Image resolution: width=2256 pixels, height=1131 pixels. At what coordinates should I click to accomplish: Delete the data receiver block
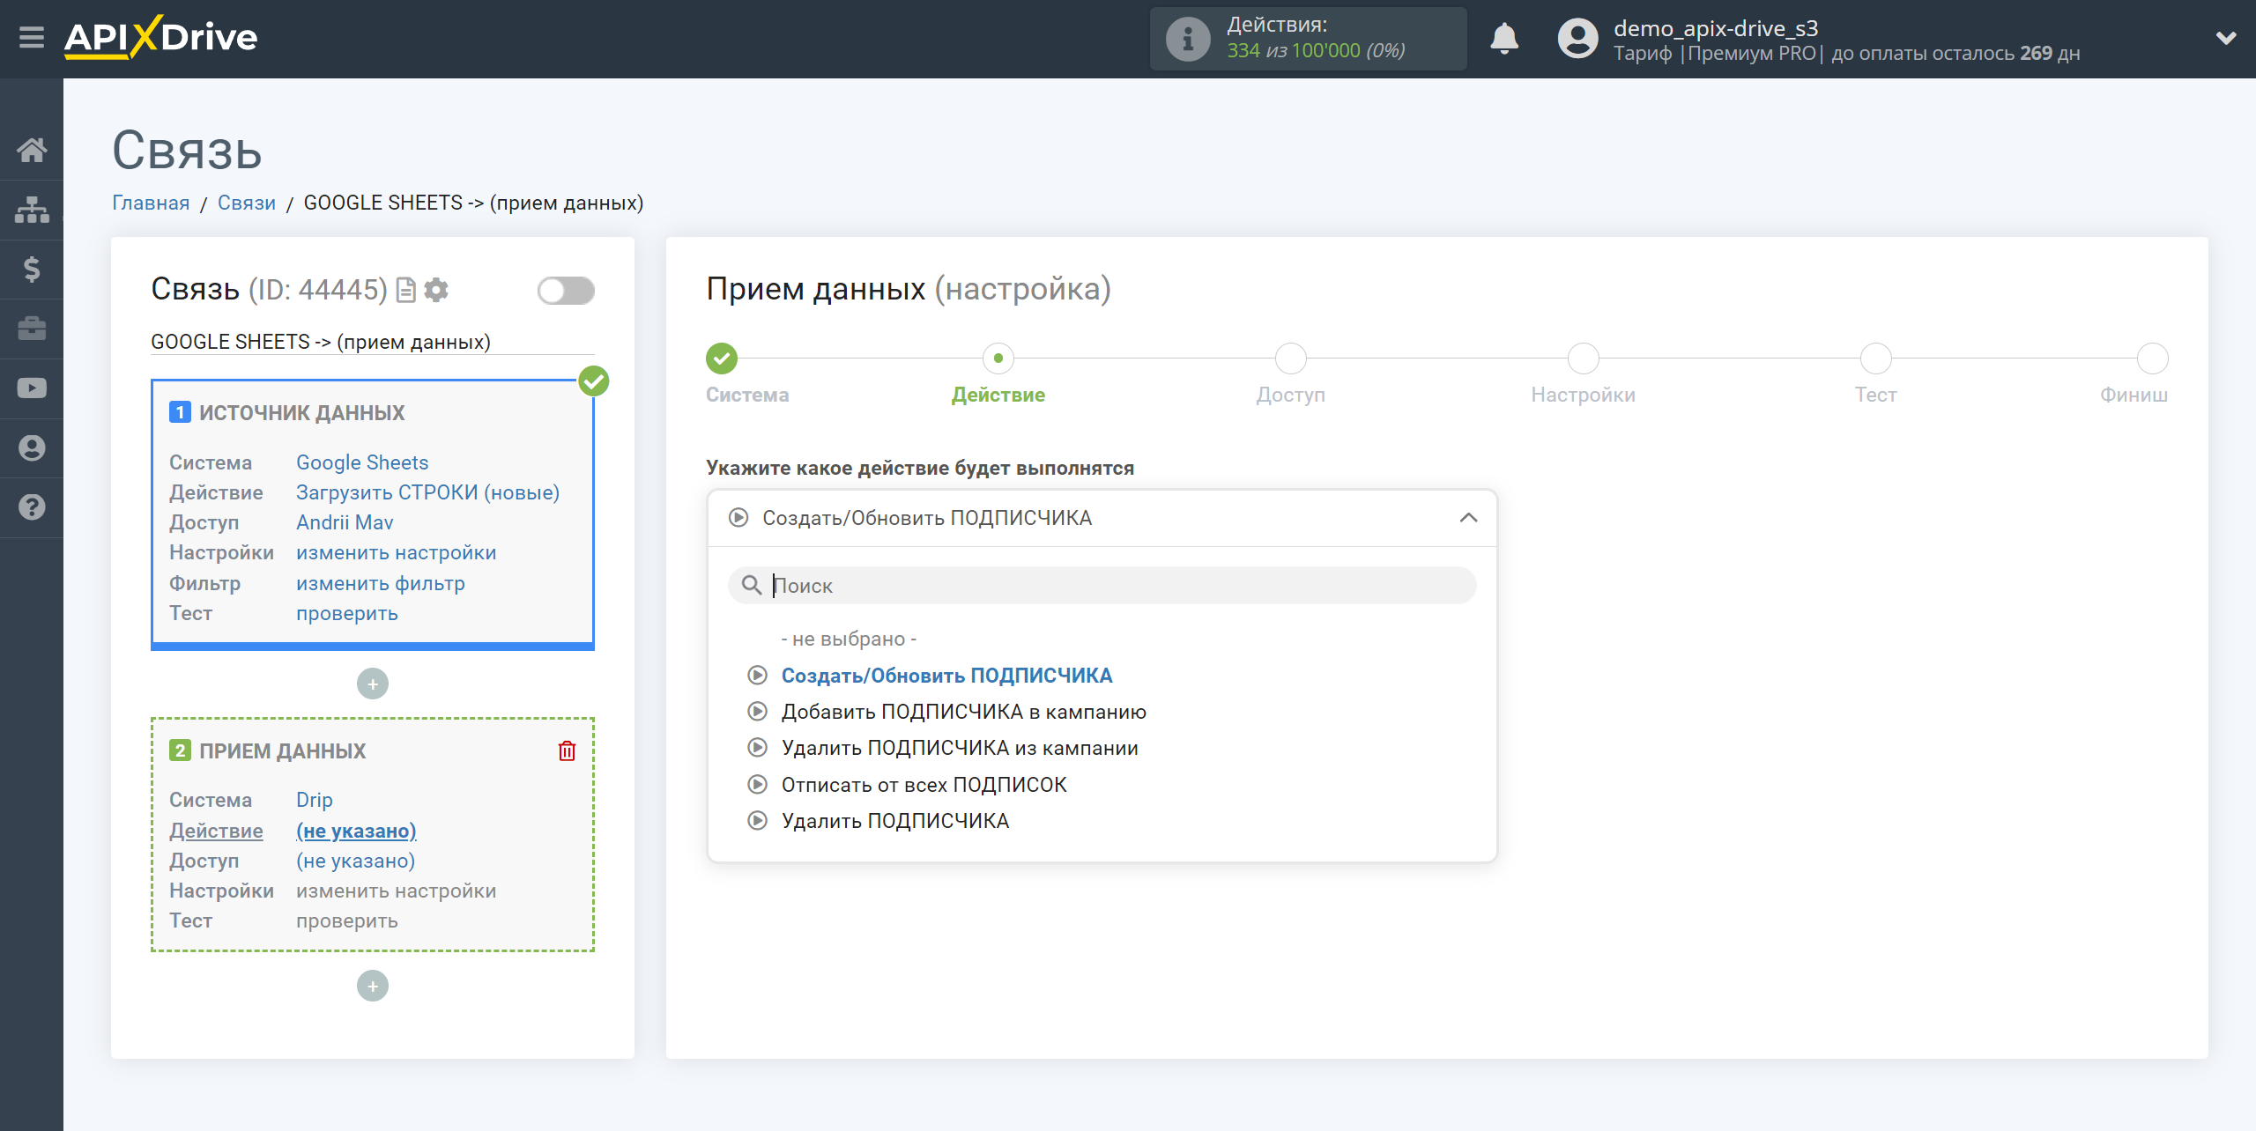(x=567, y=751)
